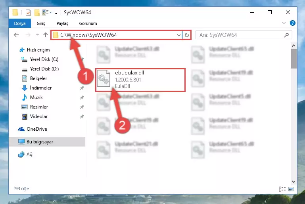Click the search magnifier icon

coord(286,35)
